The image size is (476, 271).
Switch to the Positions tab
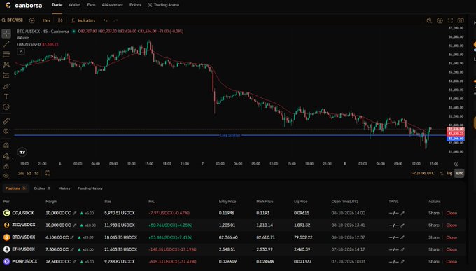coord(15,188)
